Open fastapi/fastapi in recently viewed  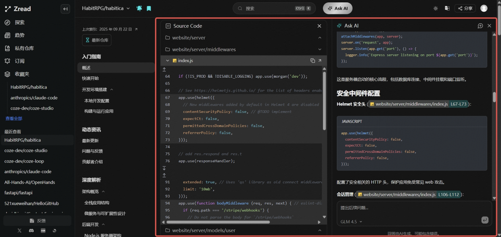coord(19,193)
